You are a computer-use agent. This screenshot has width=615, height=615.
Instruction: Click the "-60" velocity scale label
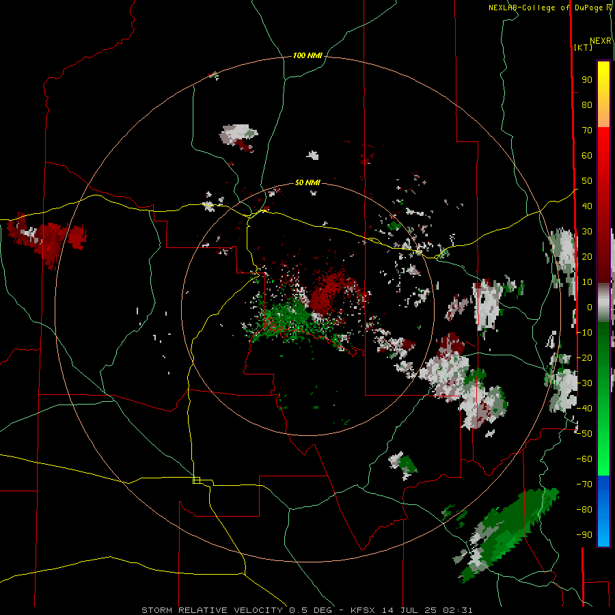point(584,459)
